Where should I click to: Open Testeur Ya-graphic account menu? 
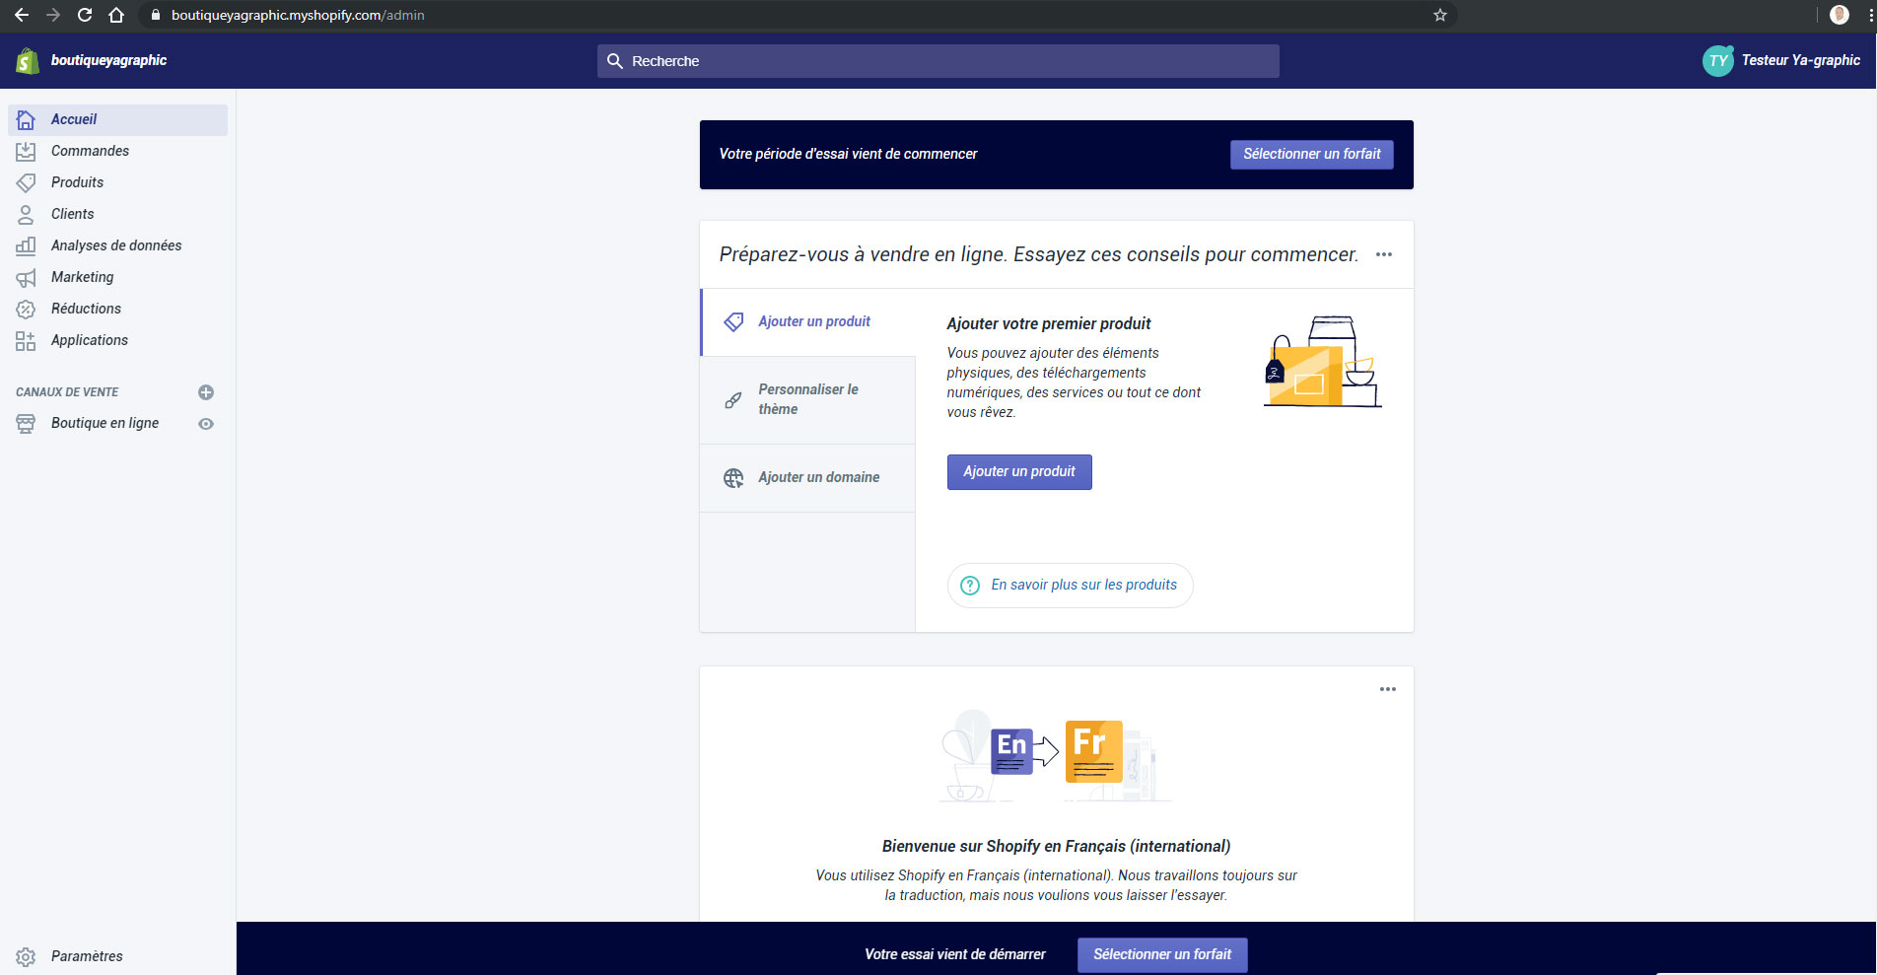coord(1781,60)
